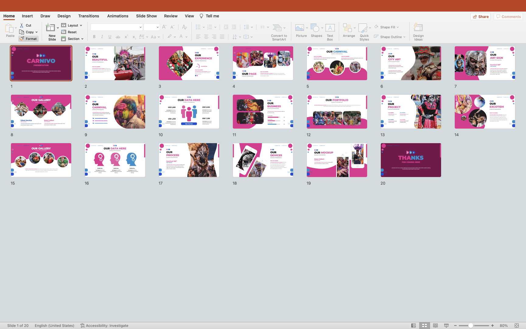This screenshot has width=526, height=329.
Task: Expand the Layout dropdown
Action: coord(81,25)
